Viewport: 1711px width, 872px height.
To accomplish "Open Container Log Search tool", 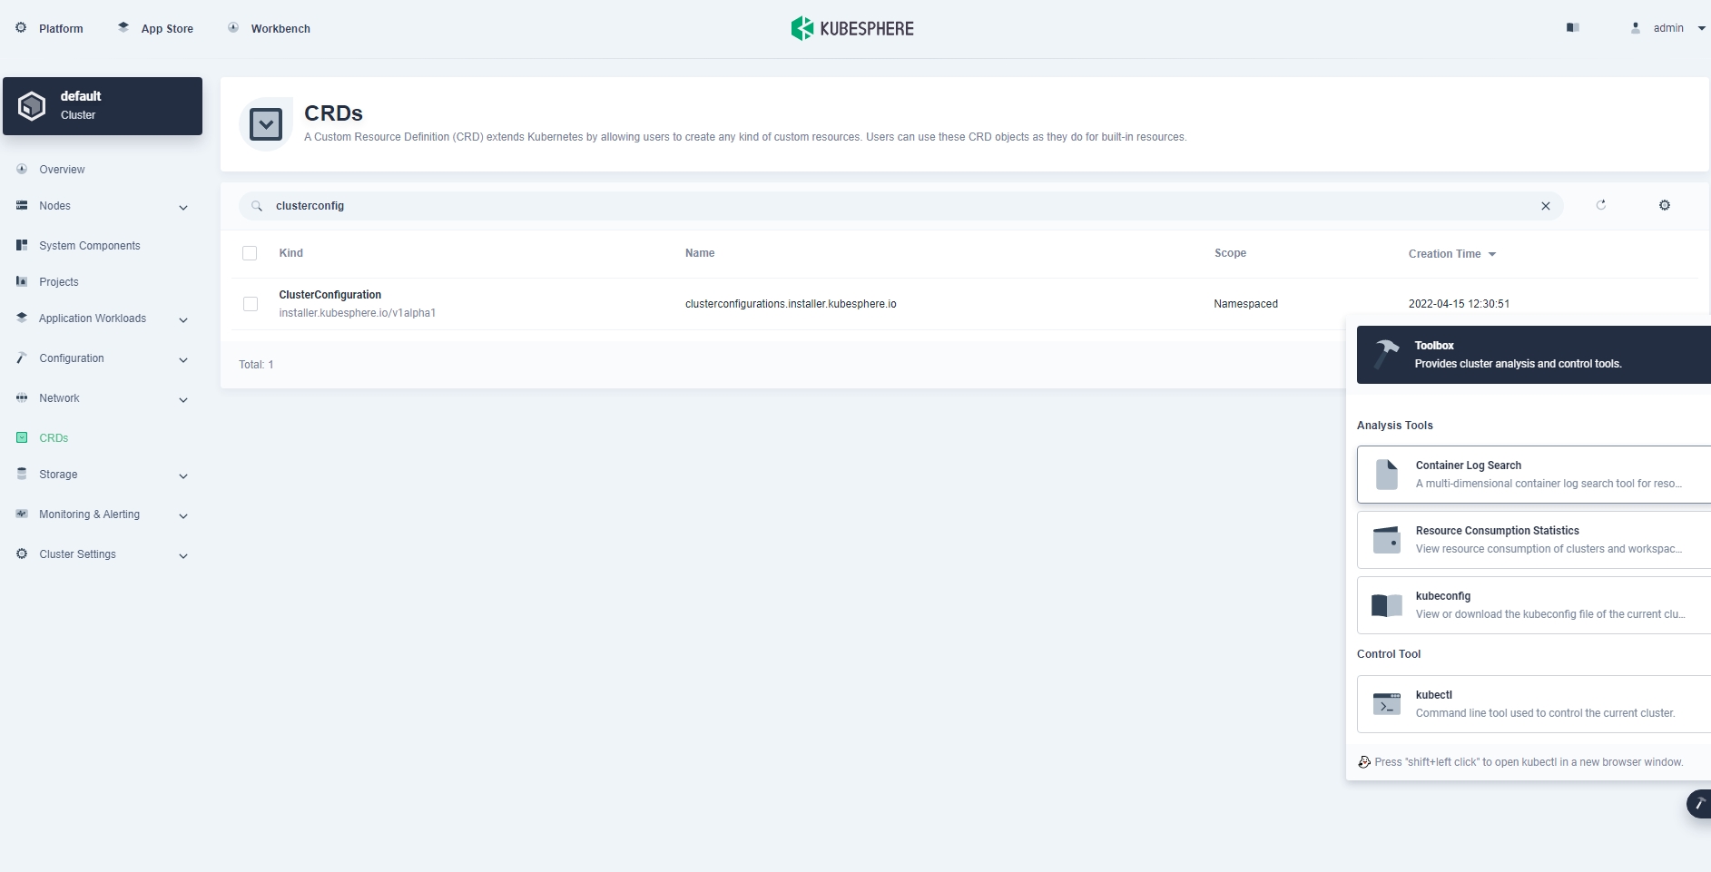I will point(1532,475).
